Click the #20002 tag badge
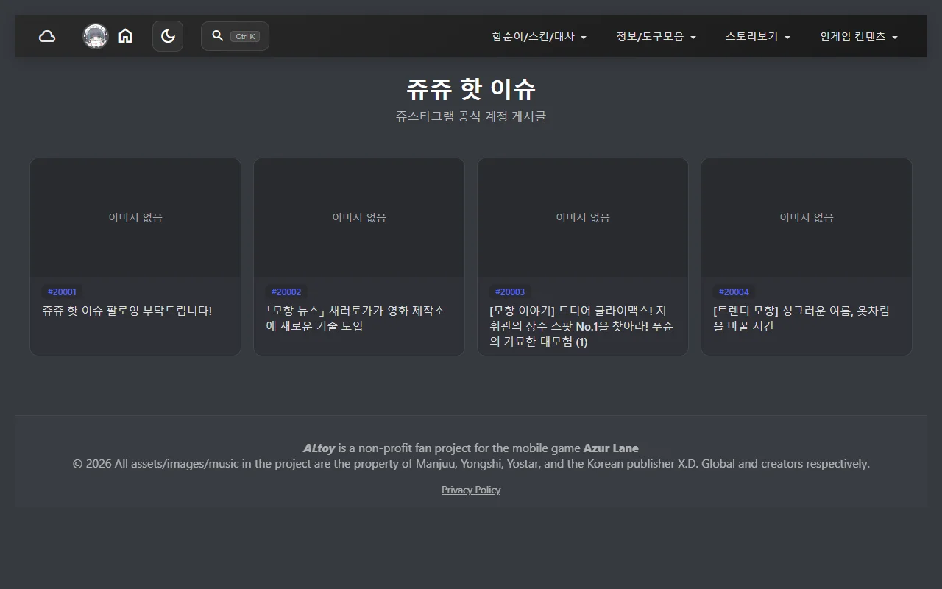This screenshot has width=942, height=589. (x=286, y=292)
